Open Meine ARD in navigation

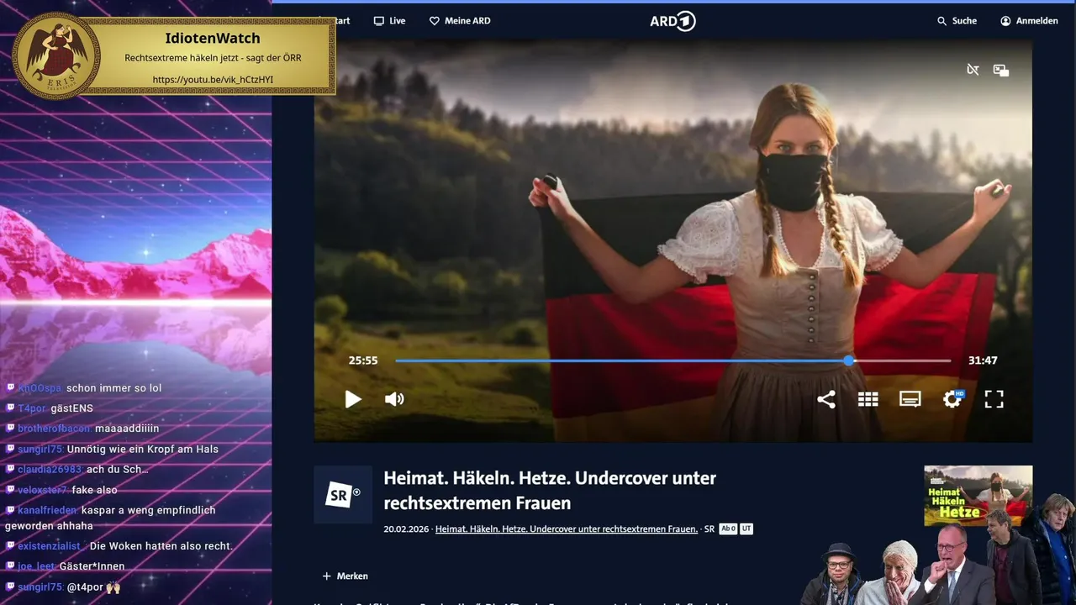[460, 21]
